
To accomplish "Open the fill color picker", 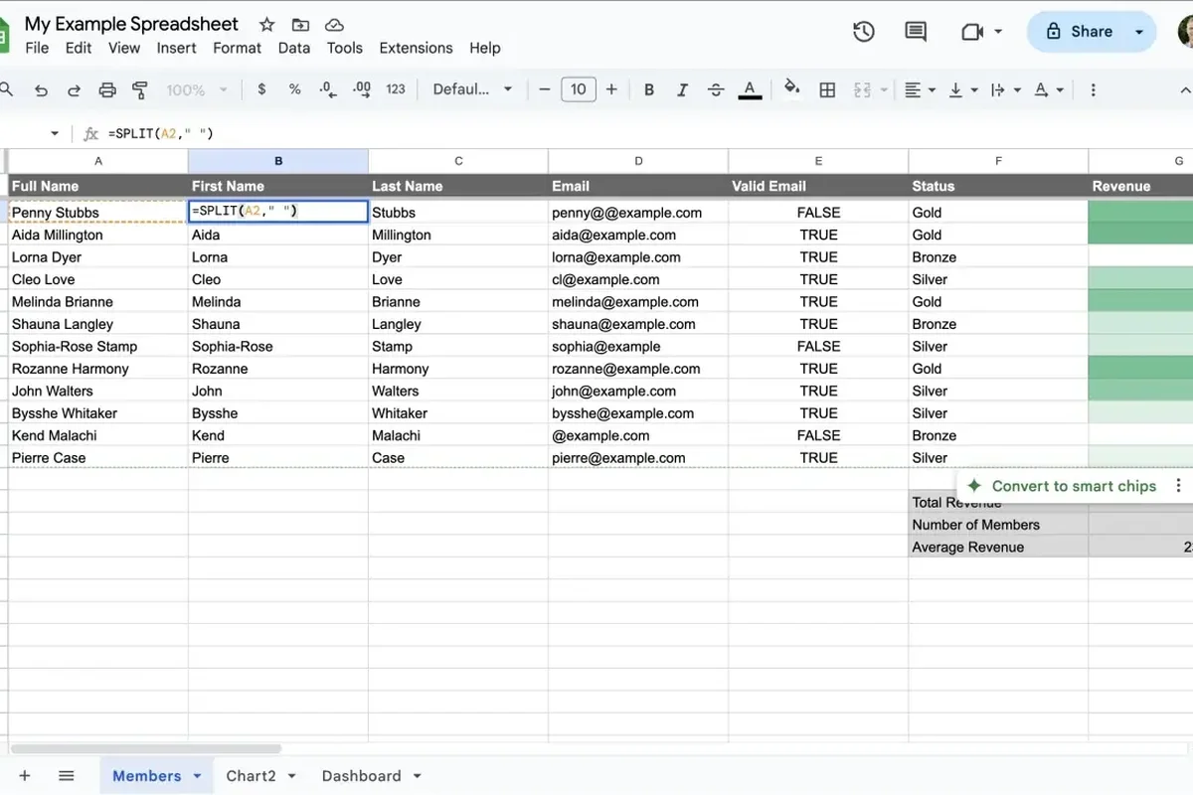I will (792, 89).
